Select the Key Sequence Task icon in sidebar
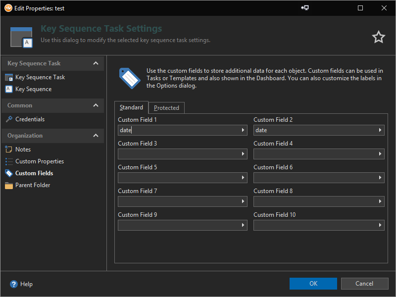 click(9, 77)
